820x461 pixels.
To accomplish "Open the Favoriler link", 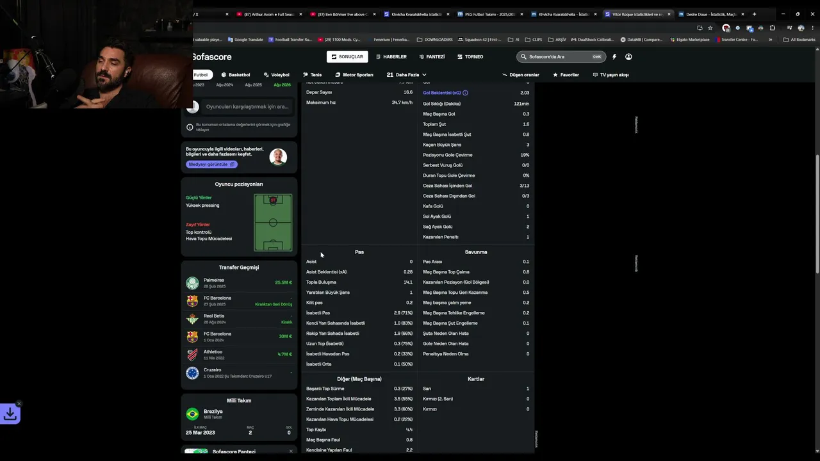I will click(566, 75).
